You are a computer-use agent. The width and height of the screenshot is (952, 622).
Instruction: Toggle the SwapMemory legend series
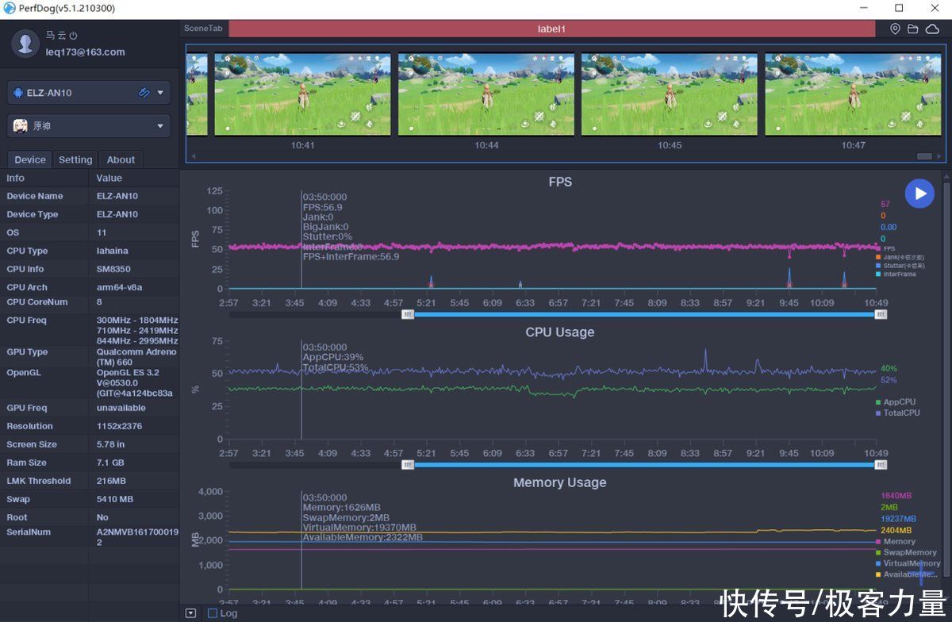906,552
